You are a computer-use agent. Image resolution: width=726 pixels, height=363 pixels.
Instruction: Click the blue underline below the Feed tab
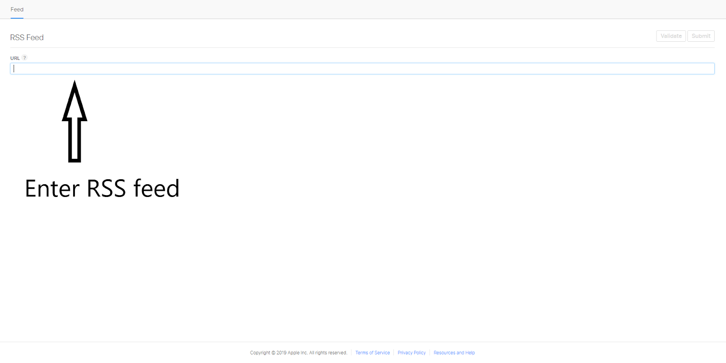(17, 18)
